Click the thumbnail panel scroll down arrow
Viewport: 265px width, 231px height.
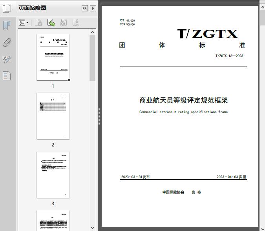pyautogui.click(x=92, y=227)
